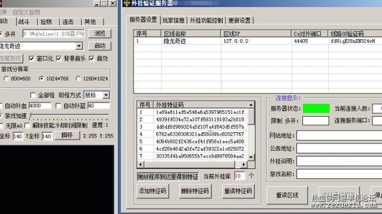The image size is (382, 214).
Task: Click the 网站地址 input field
Action: pos(339,135)
